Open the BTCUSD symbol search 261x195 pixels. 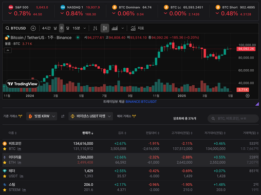click(15, 28)
